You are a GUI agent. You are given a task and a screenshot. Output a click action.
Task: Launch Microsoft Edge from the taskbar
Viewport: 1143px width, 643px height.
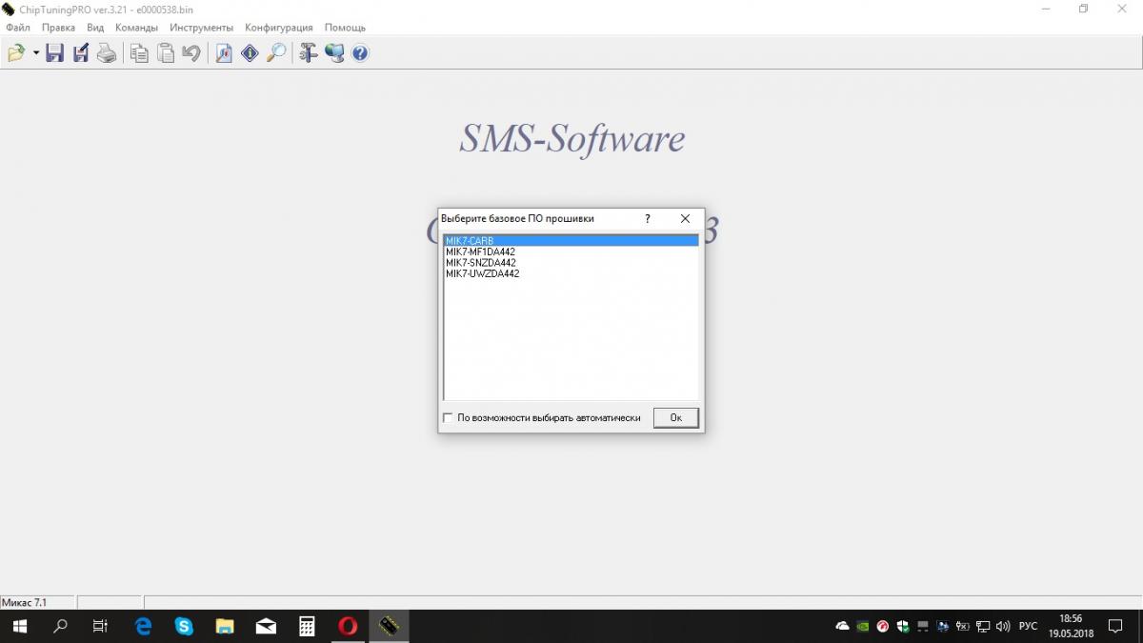[x=144, y=626]
